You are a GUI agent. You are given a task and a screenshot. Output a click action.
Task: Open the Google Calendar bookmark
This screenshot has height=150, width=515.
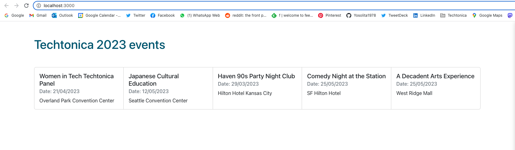click(x=100, y=15)
